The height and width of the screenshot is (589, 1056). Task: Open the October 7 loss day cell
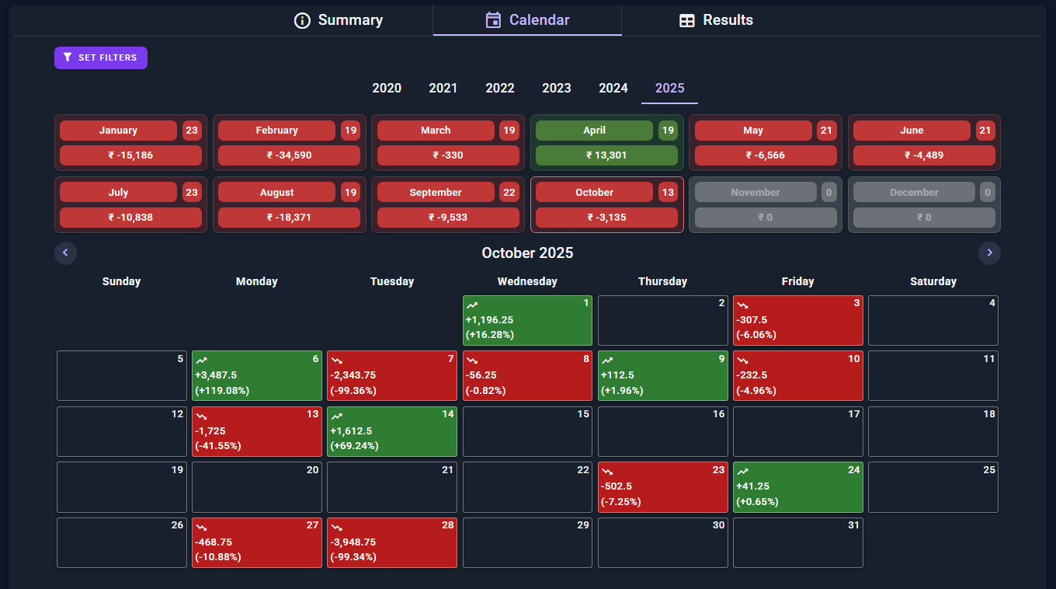click(x=392, y=376)
